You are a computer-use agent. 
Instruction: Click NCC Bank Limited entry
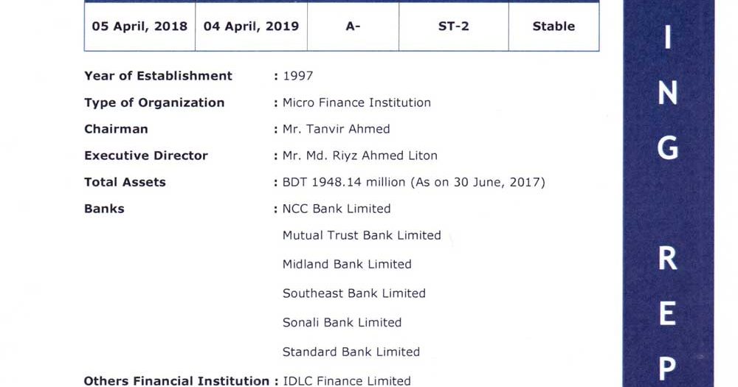[337, 209]
